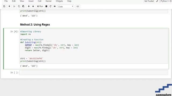This screenshot has height=96, width=172.
Task: Click the pencil edit mode indicator
Action: click(x=157, y=1)
